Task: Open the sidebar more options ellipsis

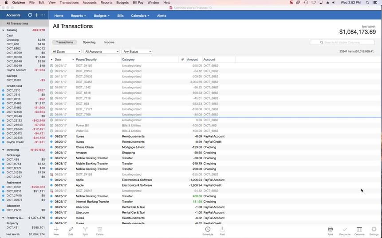Action: click(43, 15)
